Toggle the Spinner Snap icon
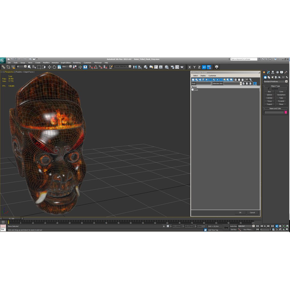Image resolution: width=290 pixels, height=290 pixels. point(105,67)
